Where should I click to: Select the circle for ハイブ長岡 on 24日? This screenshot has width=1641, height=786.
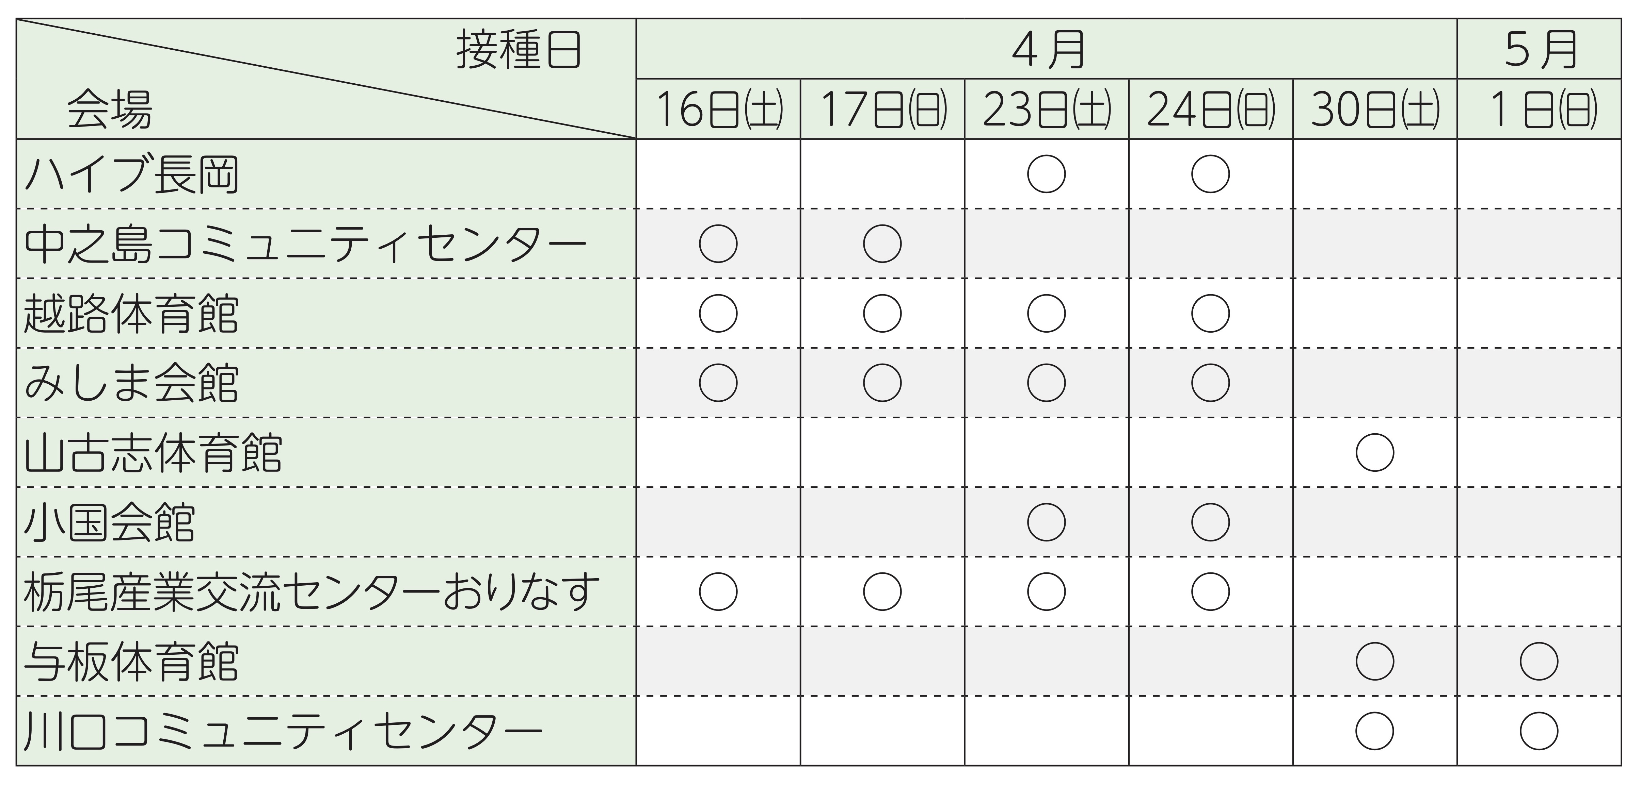point(1210,174)
